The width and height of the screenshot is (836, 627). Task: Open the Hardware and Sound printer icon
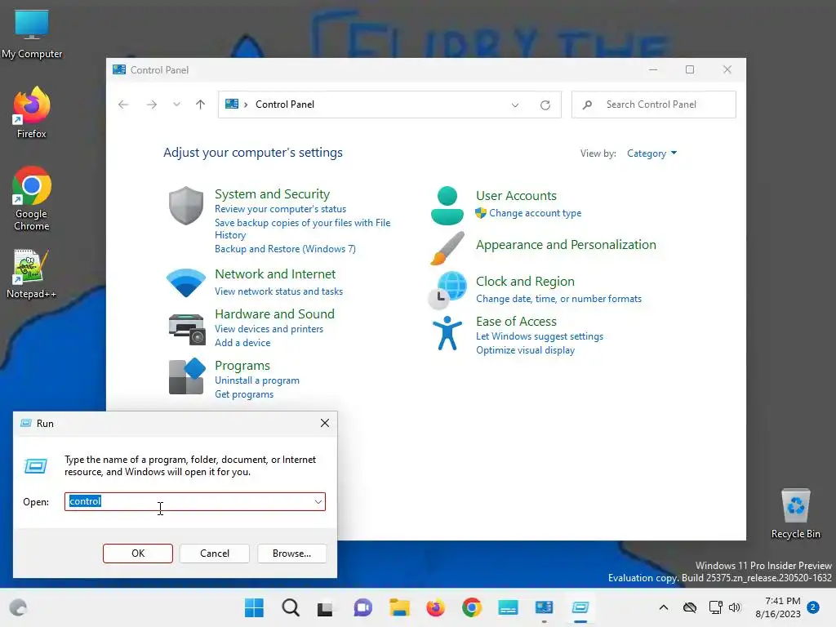[x=187, y=329]
